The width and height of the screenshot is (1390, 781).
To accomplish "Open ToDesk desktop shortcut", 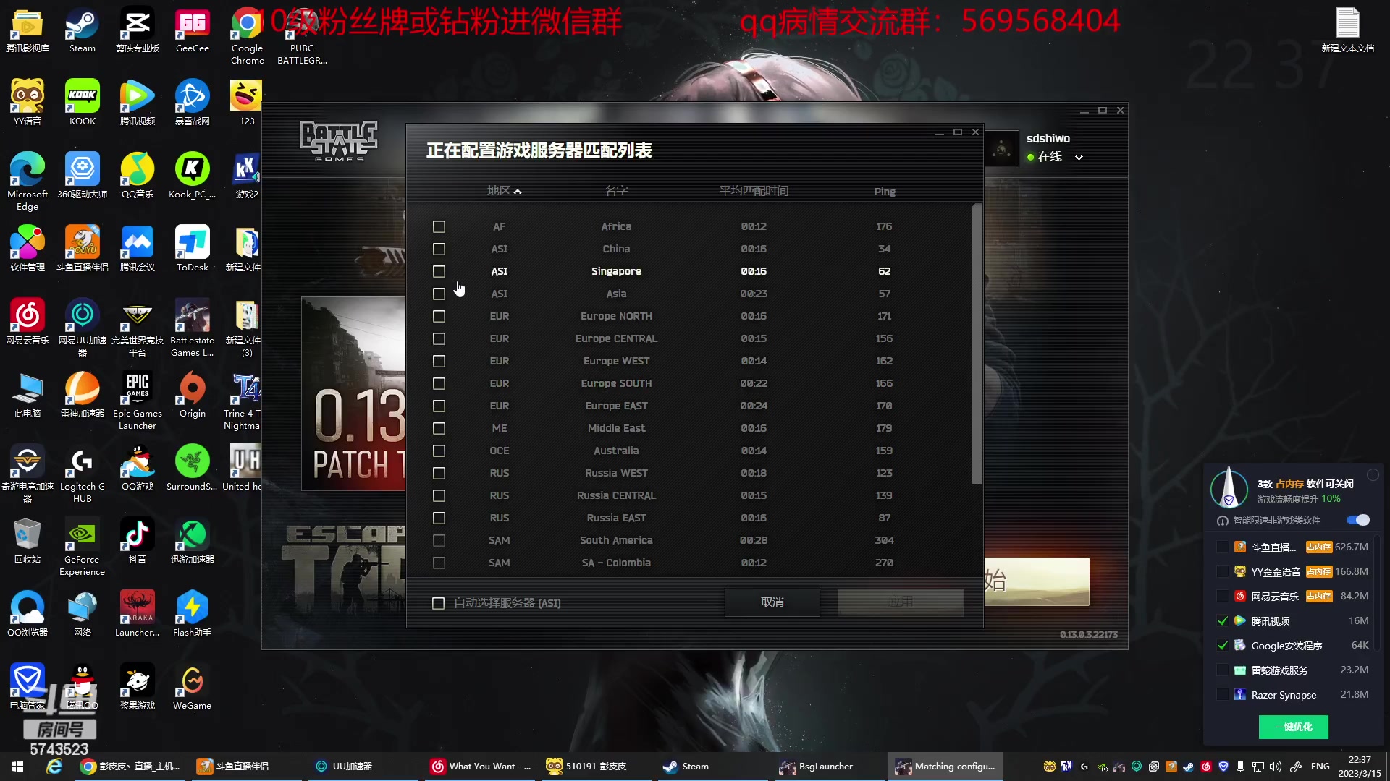I will point(192,249).
